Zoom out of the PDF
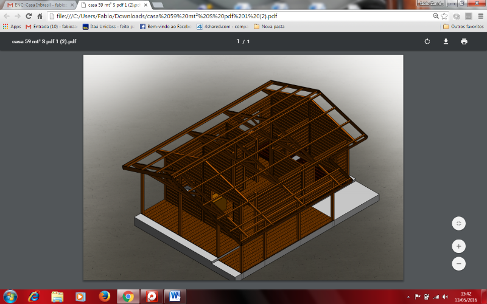 458,264
